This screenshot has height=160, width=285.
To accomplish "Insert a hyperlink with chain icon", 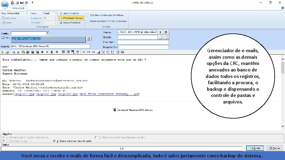I will click(94, 52).
